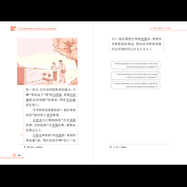Viewport: 187px width, 187px height.
Task: Select footnote 82 about 土 on right page
Action: [x=118, y=147]
